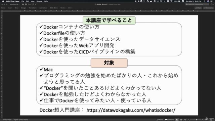
Task: Click the Dockerを勉強したけど bullet line
Action: click(x=93, y=94)
